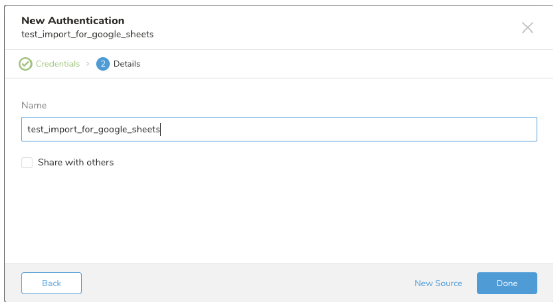The image size is (557, 307).
Task: Click the Done button
Action: pos(507,283)
